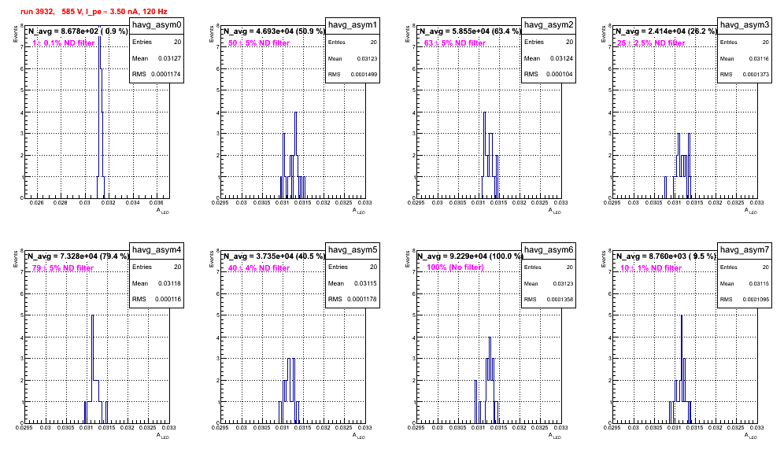Click the N_avg = 8.678e+02 label
This screenshot has width=784, height=450.
point(77,31)
